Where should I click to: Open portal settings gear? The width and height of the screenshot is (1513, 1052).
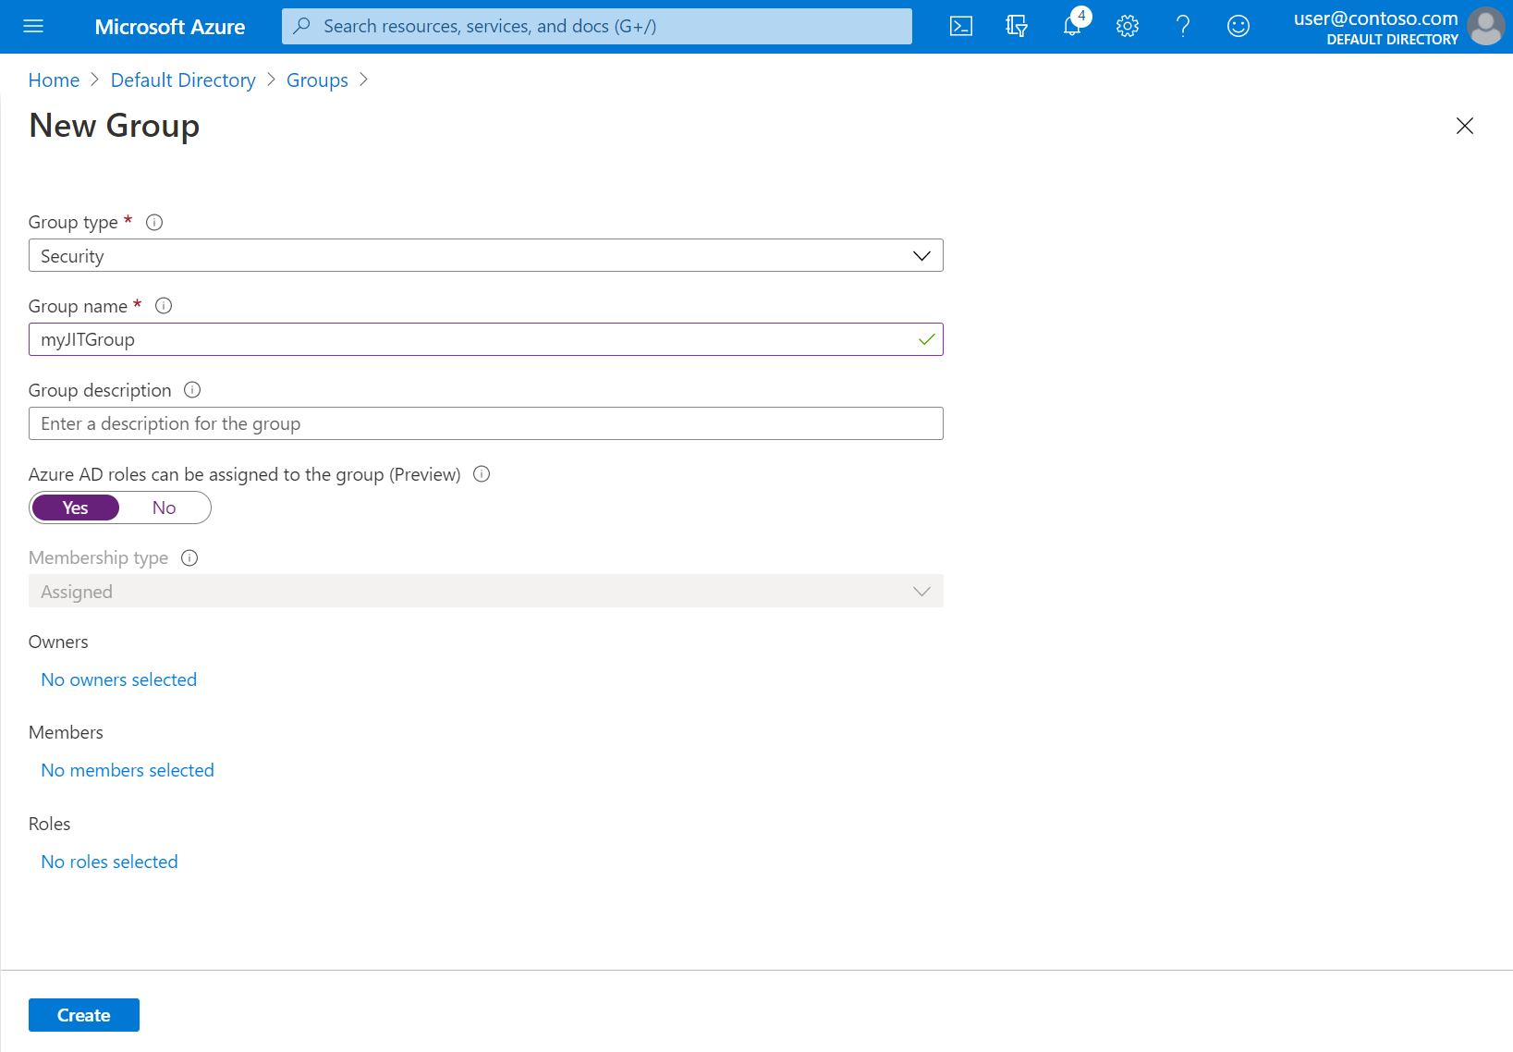(x=1127, y=26)
